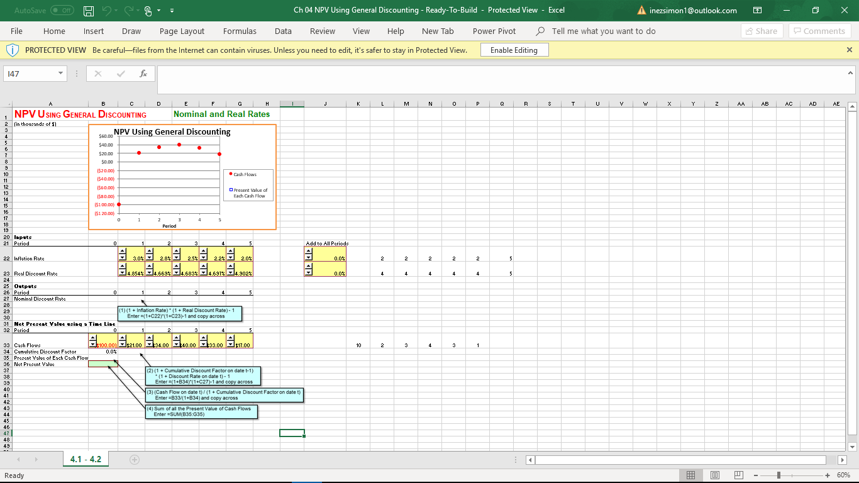This screenshot has width=859, height=483.
Task: Select the 4.1 - 4.2 sheet tab
Action: click(x=85, y=459)
